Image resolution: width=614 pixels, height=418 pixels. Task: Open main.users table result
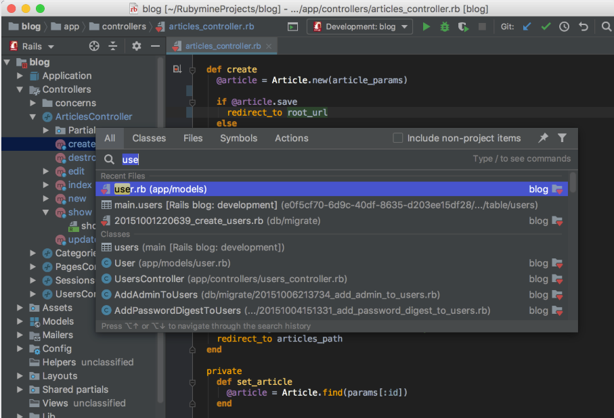(x=332, y=205)
